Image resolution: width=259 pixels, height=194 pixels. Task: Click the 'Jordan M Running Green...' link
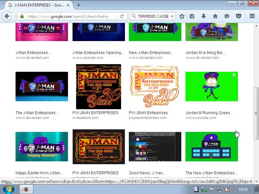coord(209,113)
